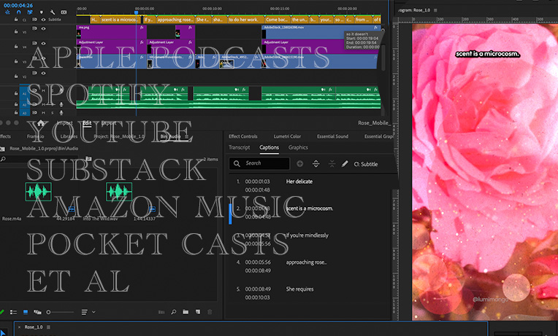The image size is (558, 336).
Task: Solo audio track A3
Action: tap(52, 112)
